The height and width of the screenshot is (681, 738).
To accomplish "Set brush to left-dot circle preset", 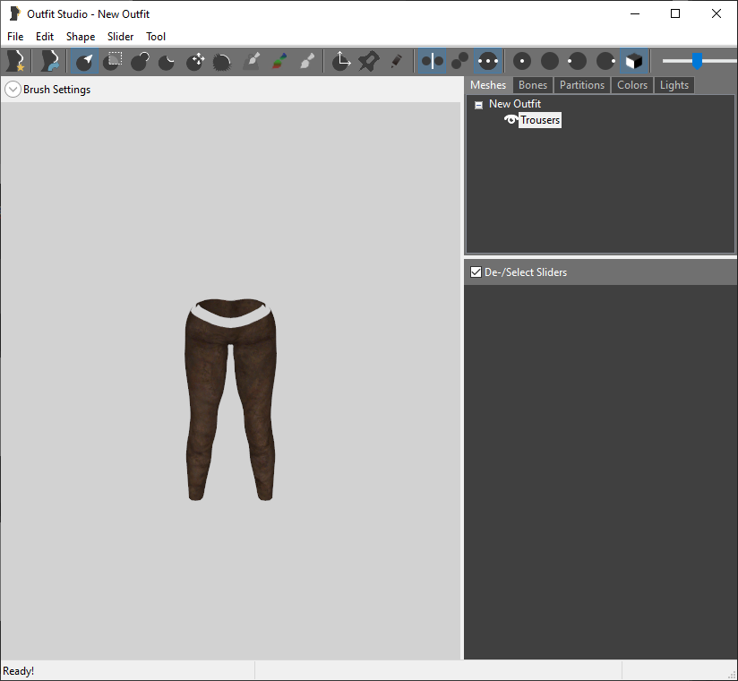I will click(x=577, y=61).
